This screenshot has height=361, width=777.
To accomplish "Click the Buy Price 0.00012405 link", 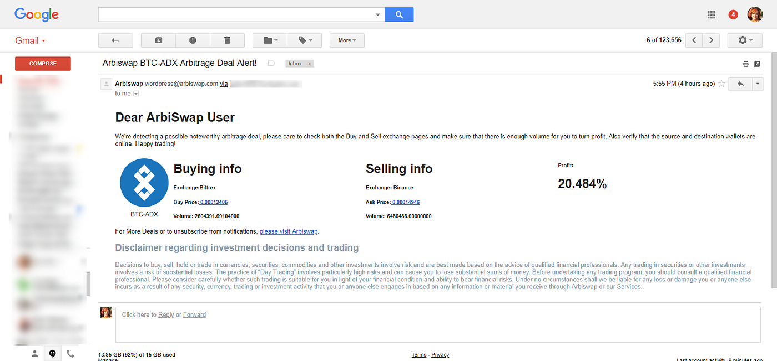I will 214,202.
